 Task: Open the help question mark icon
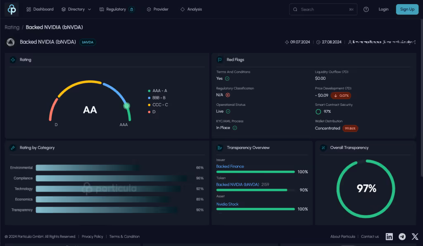[x=366, y=9]
